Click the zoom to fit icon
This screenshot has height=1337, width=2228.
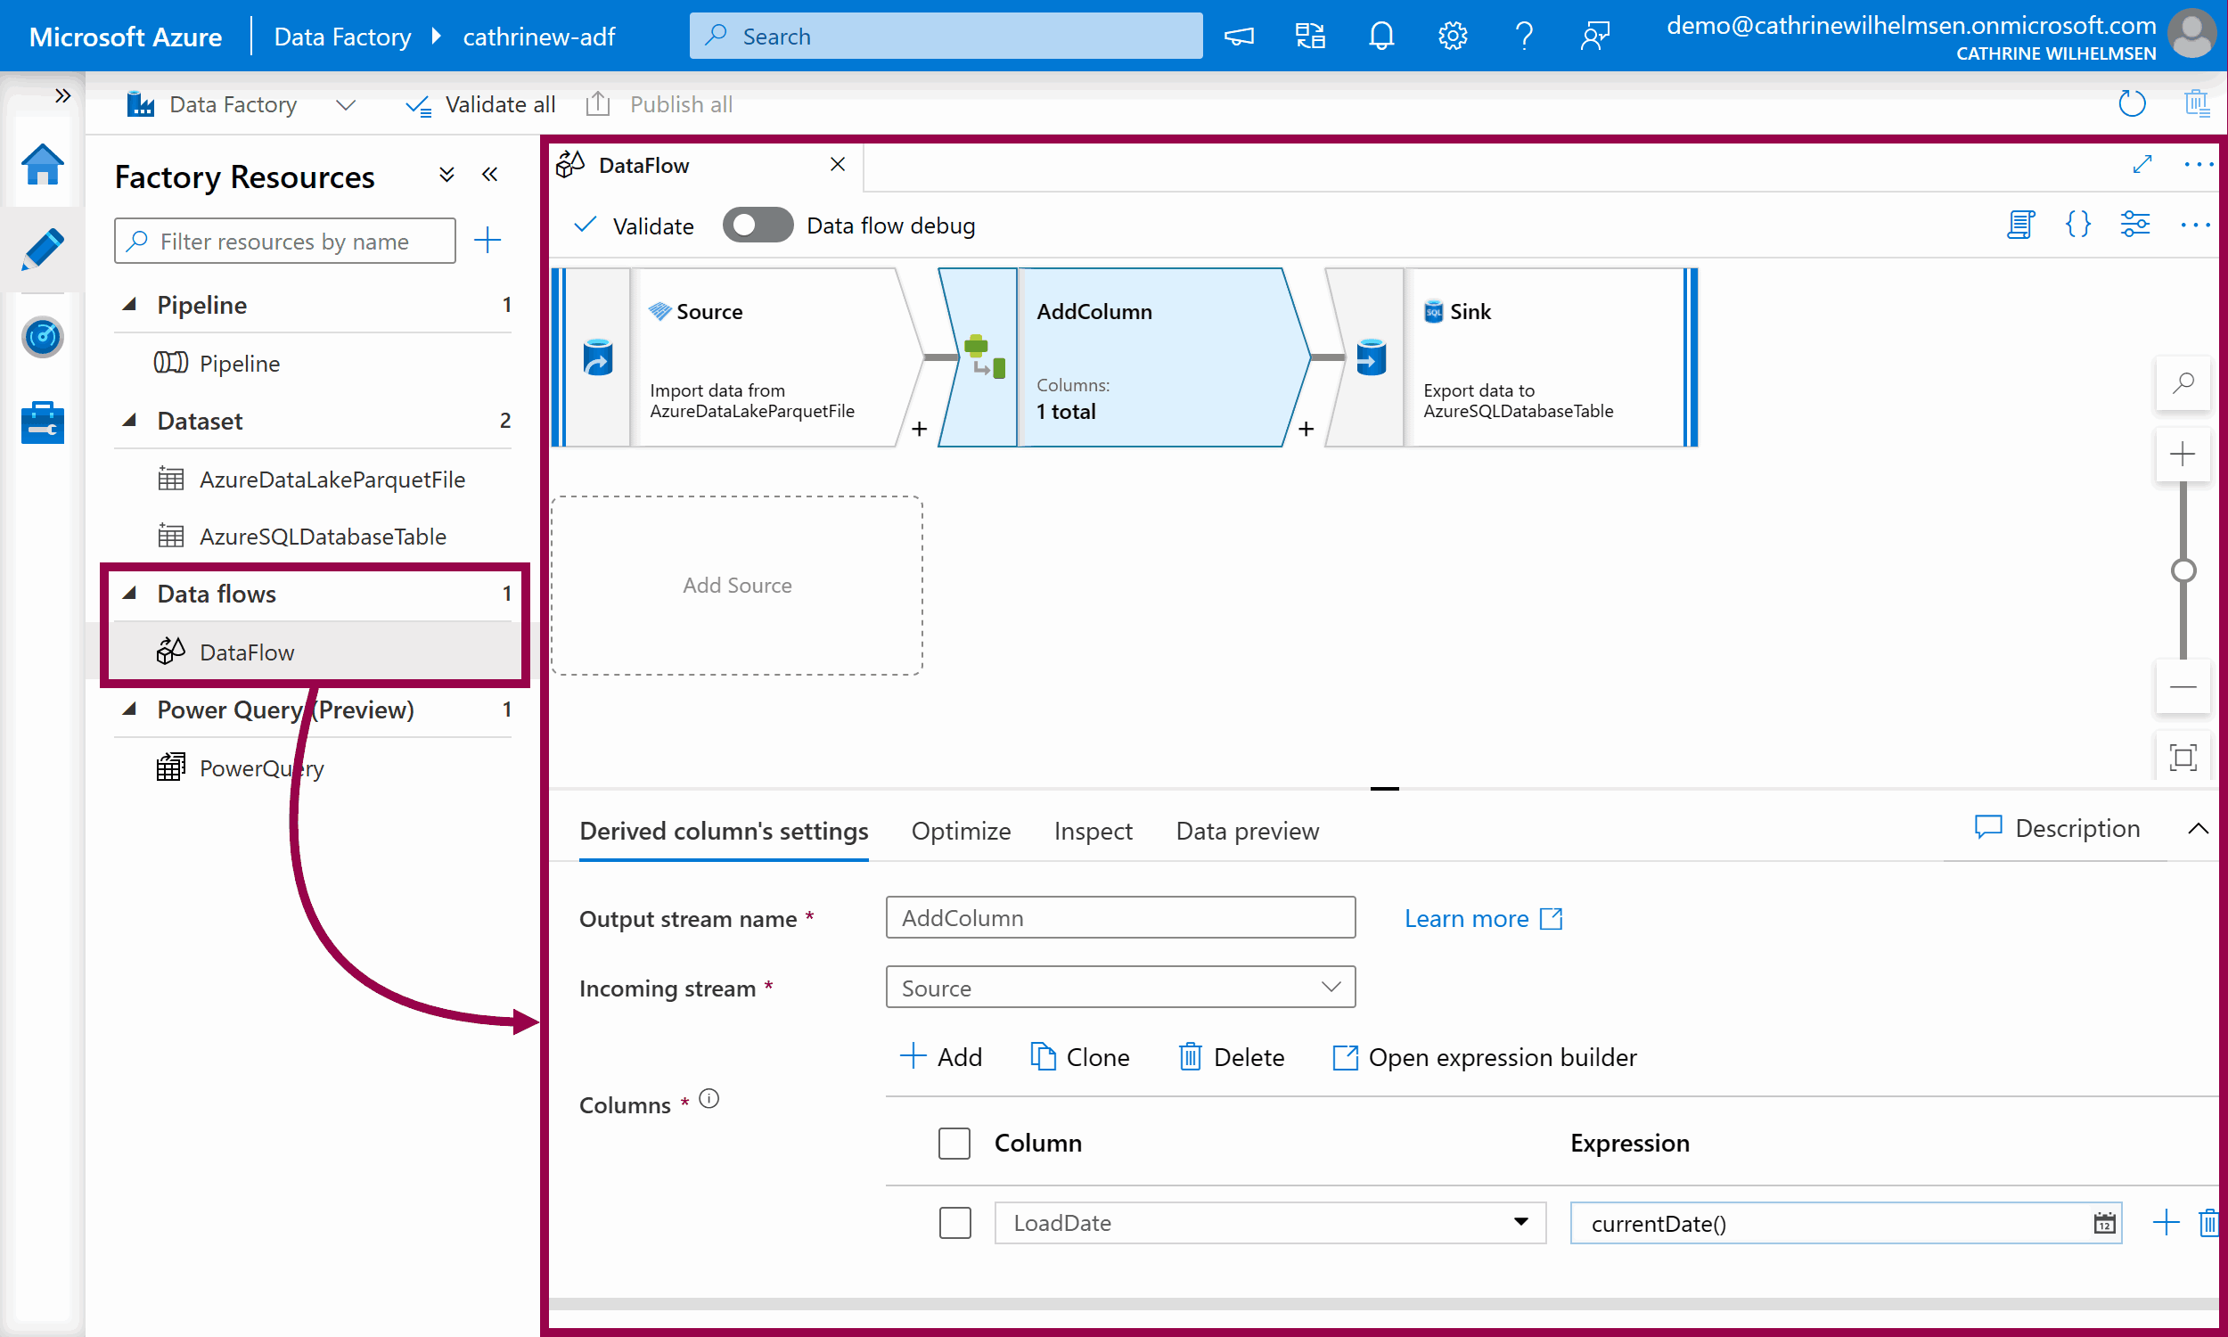tap(2182, 757)
